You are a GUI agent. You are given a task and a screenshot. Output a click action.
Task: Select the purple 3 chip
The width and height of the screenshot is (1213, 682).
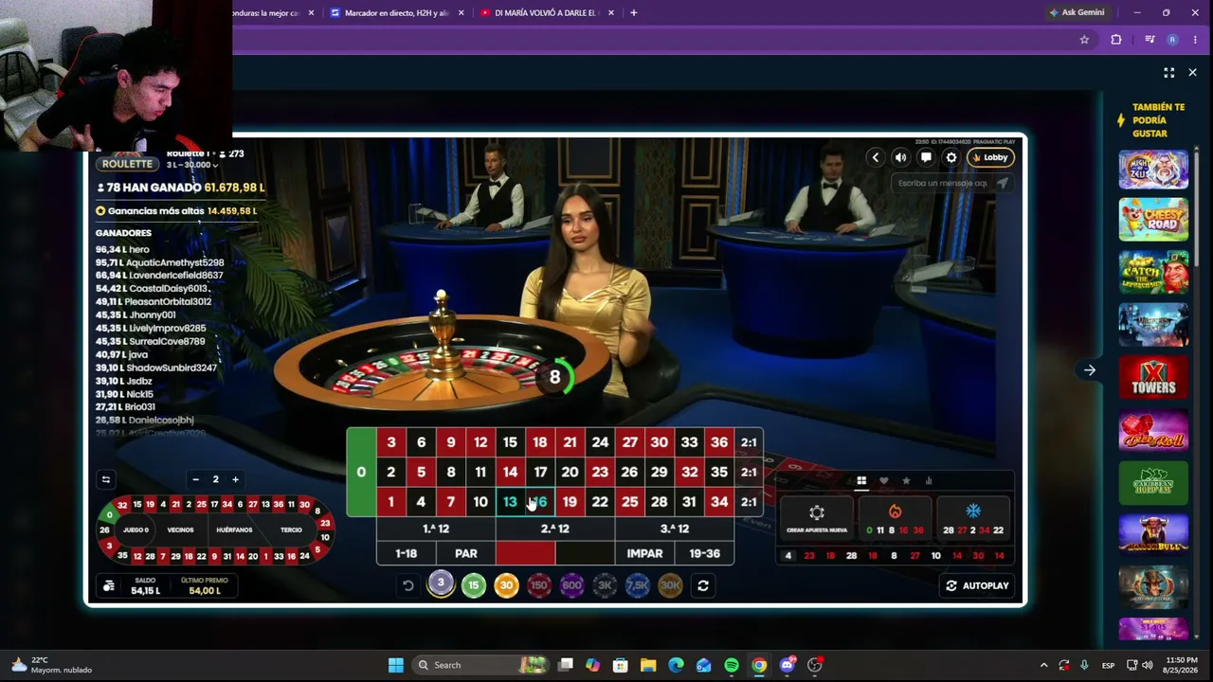441,584
